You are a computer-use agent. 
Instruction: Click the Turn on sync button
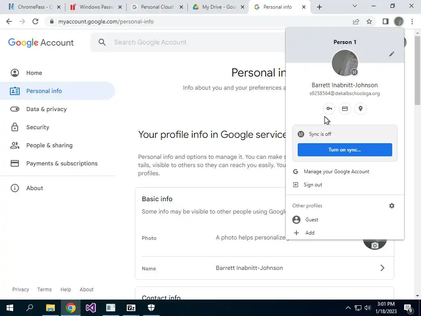click(345, 150)
